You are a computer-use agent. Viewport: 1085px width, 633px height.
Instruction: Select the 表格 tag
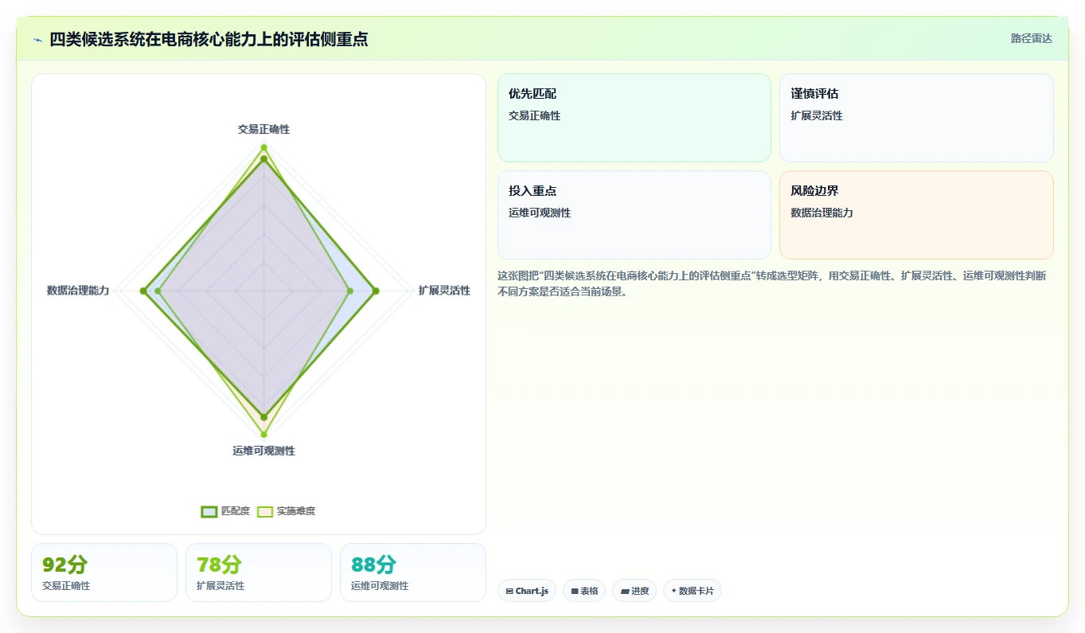[584, 591]
